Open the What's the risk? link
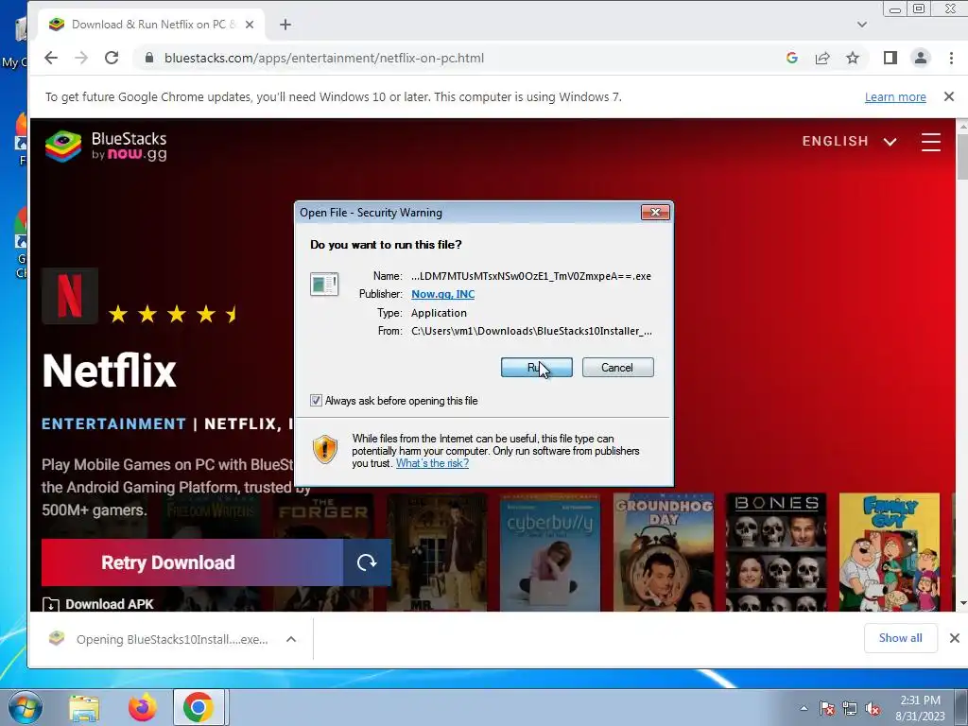 coord(432,463)
